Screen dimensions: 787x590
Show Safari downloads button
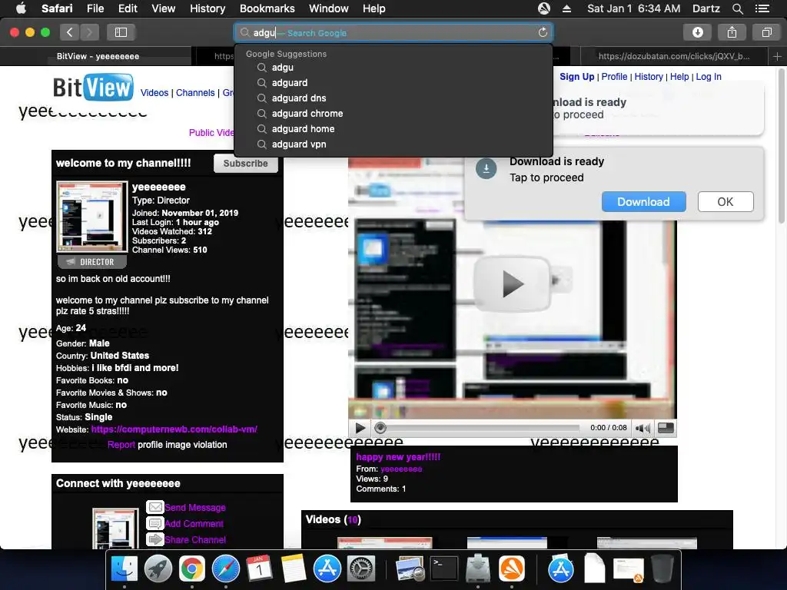point(698,32)
